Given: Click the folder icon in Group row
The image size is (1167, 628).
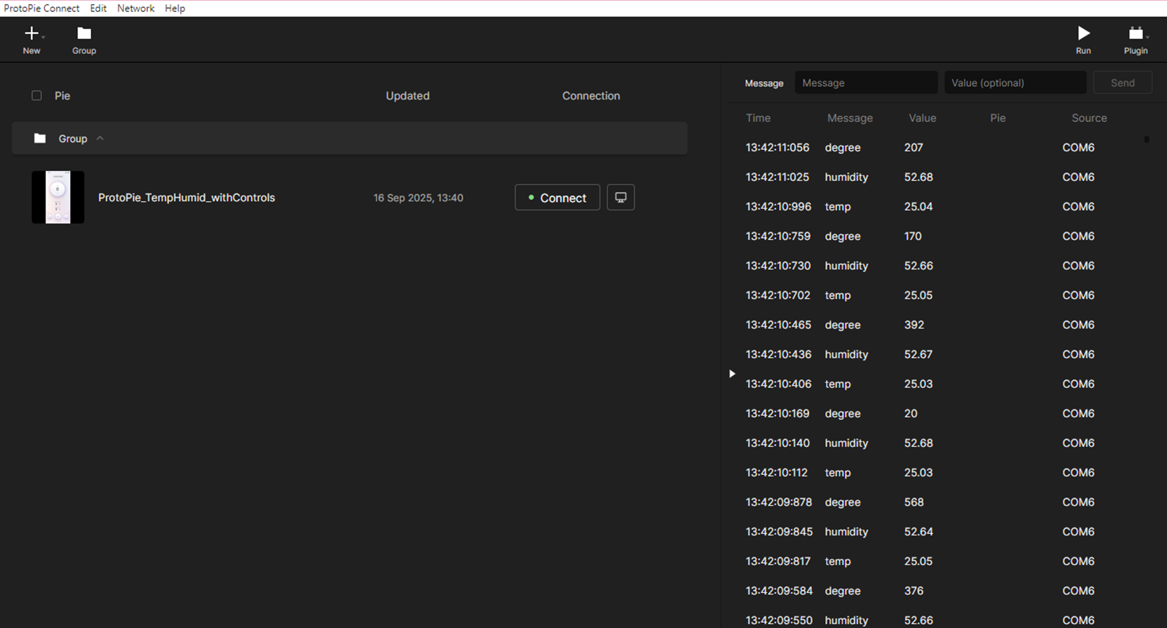Looking at the screenshot, I should pos(40,138).
